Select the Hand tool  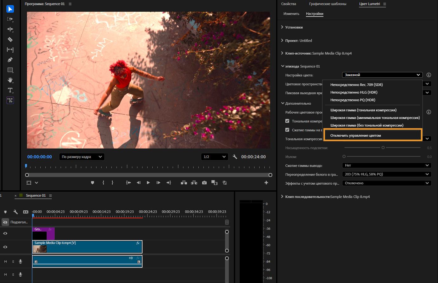[x=10, y=80]
